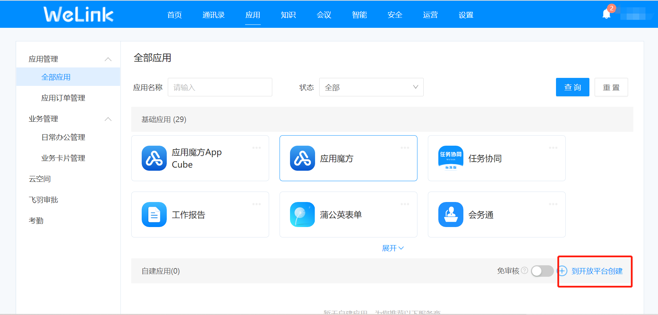Click the help icon beside 免审核
The width and height of the screenshot is (658, 315).
pyautogui.click(x=524, y=270)
